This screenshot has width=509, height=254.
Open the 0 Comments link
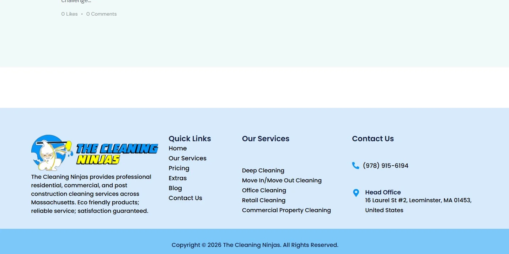102,14
